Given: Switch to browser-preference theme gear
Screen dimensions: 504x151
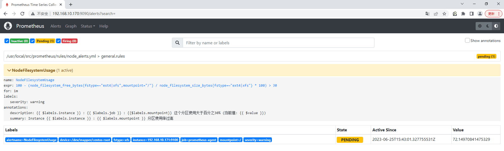Looking at the screenshot, I should tap(480, 26).
